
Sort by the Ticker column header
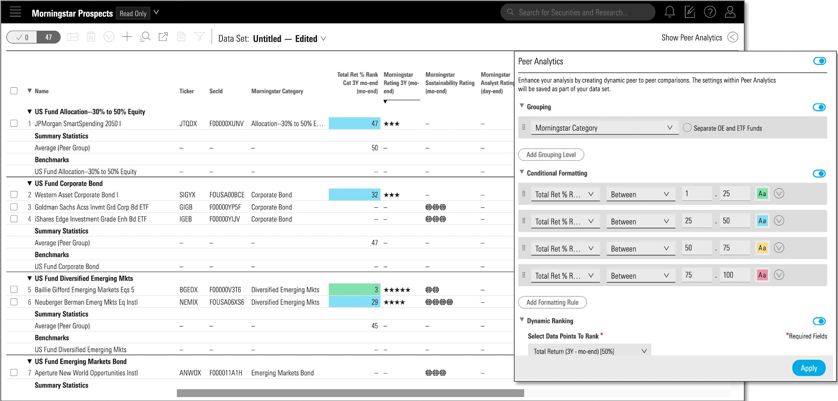[x=187, y=91]
